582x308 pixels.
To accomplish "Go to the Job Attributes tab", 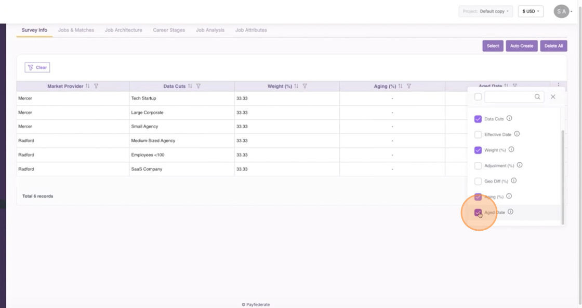I will 251,30.
